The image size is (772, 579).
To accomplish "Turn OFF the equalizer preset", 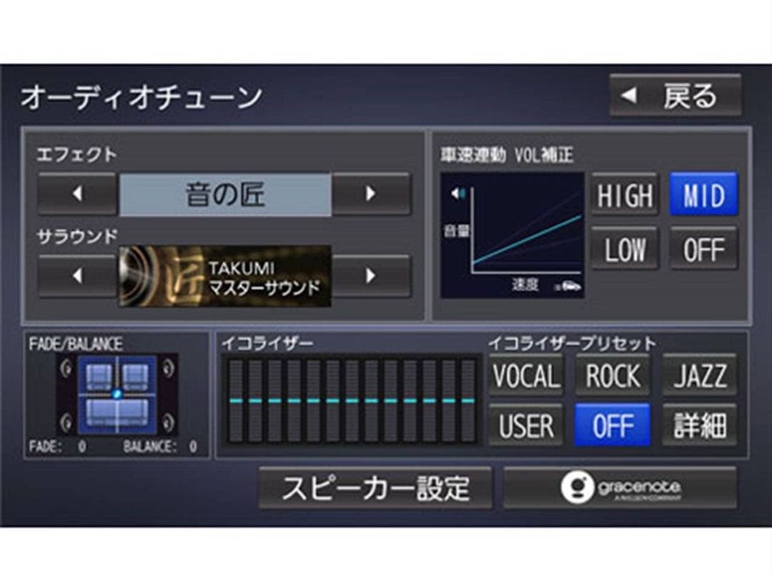I will [613, 426].
